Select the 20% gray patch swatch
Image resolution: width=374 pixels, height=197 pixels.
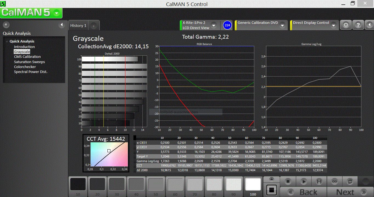97,184
